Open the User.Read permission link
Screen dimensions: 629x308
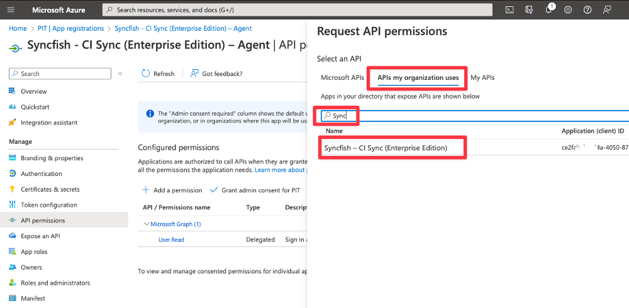171,240
